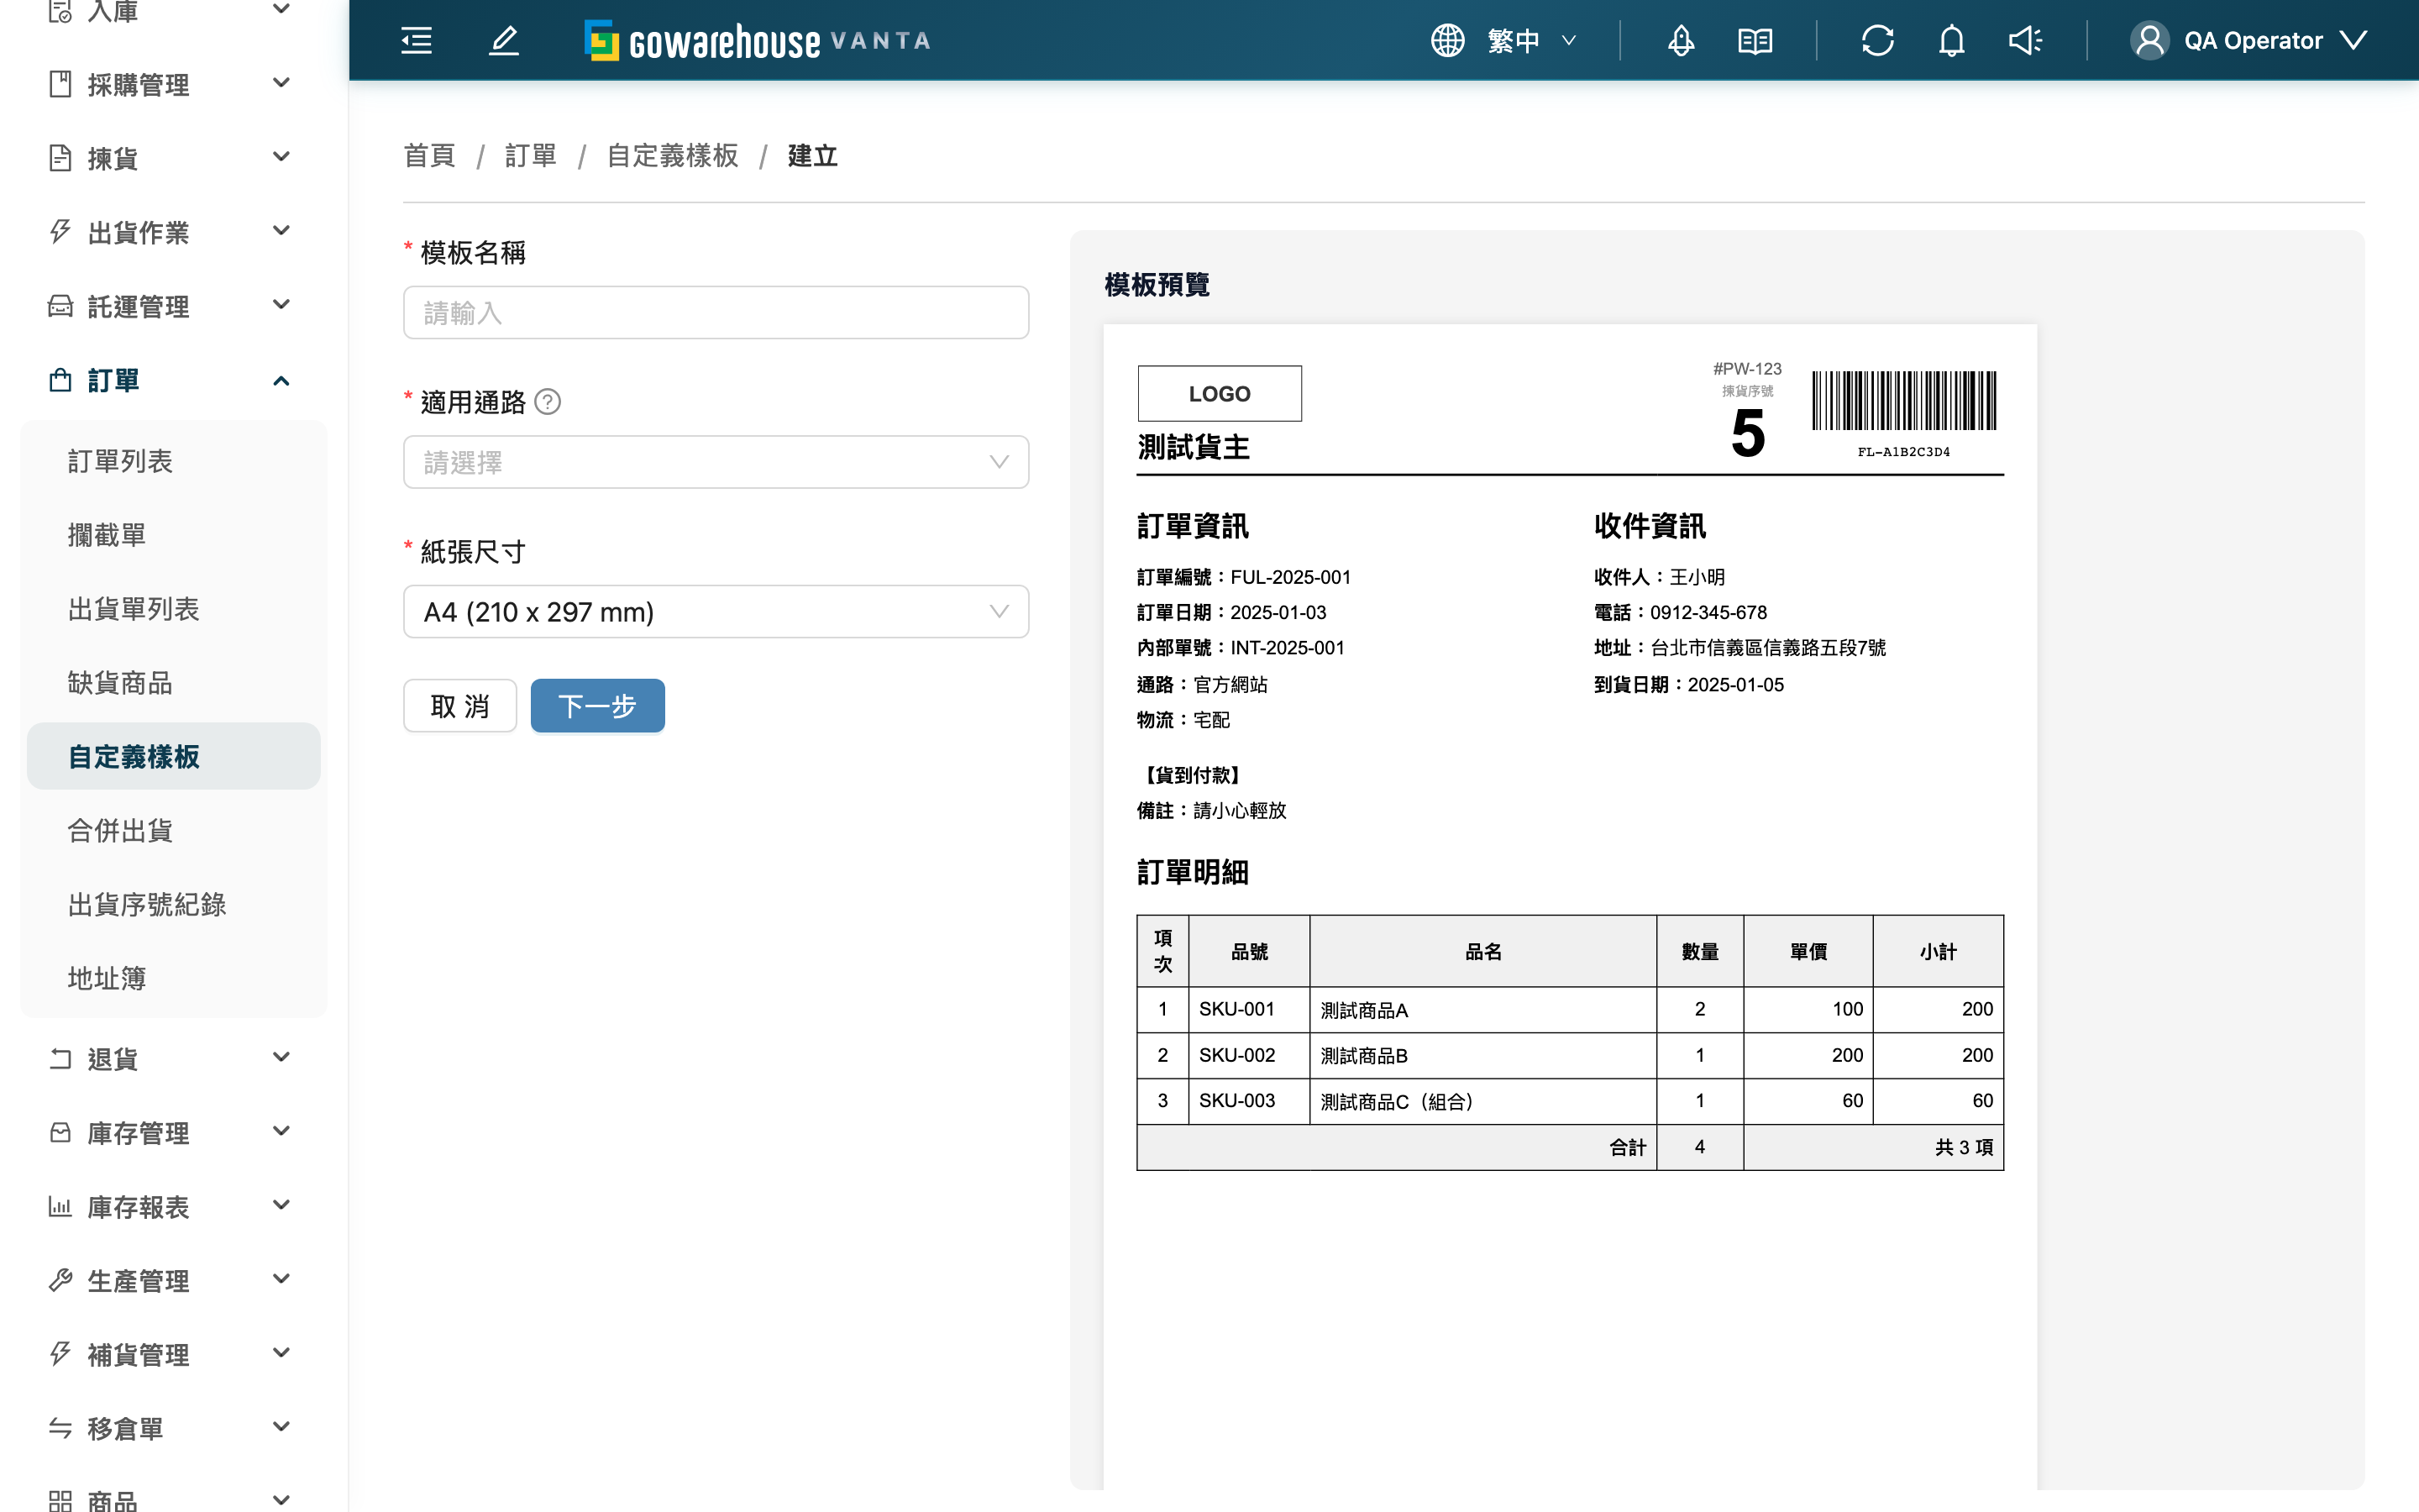Expand the 託運管理 menu chevron
The image size is (2419, 1512).
point(281,305)
